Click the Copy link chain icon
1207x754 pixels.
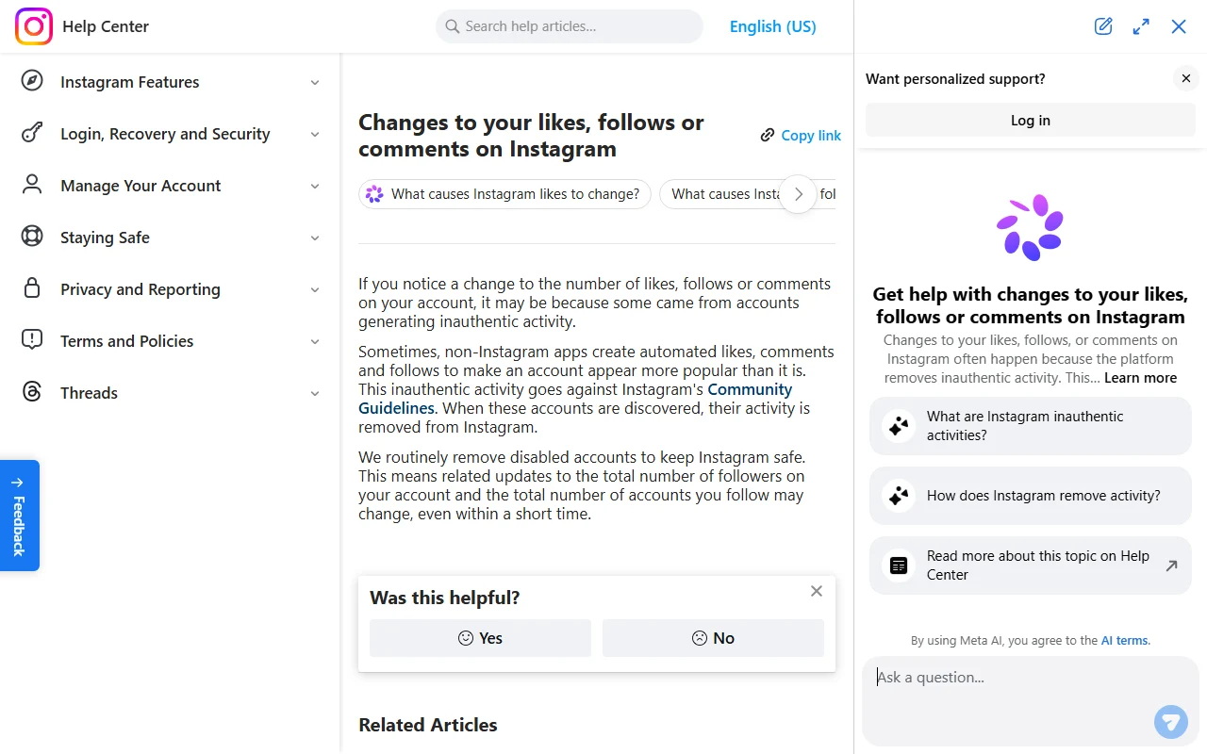click(x=768, y=136)
